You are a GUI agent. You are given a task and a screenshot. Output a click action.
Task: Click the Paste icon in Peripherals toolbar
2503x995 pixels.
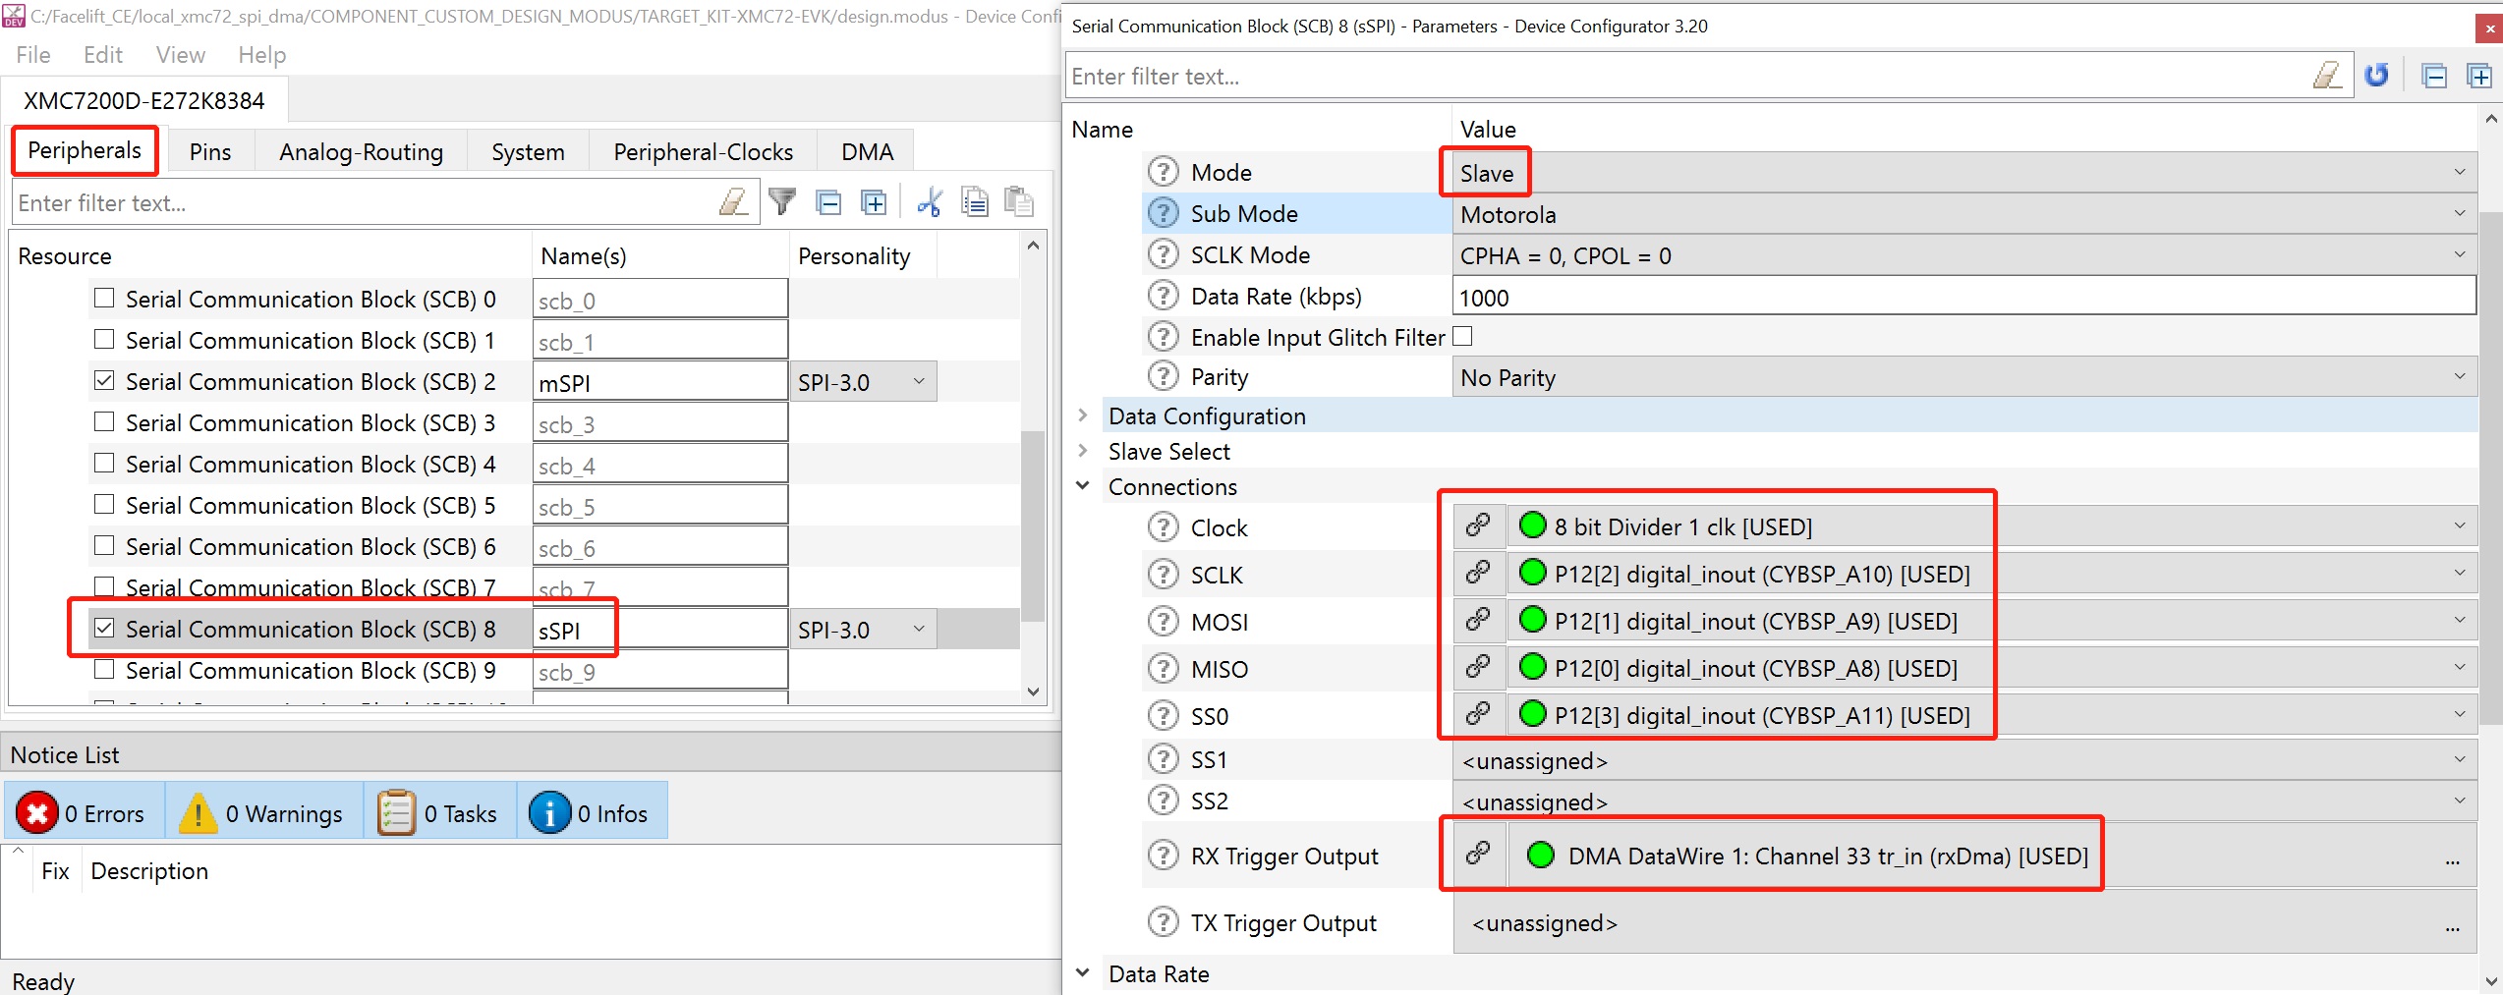coord(1018,202)
